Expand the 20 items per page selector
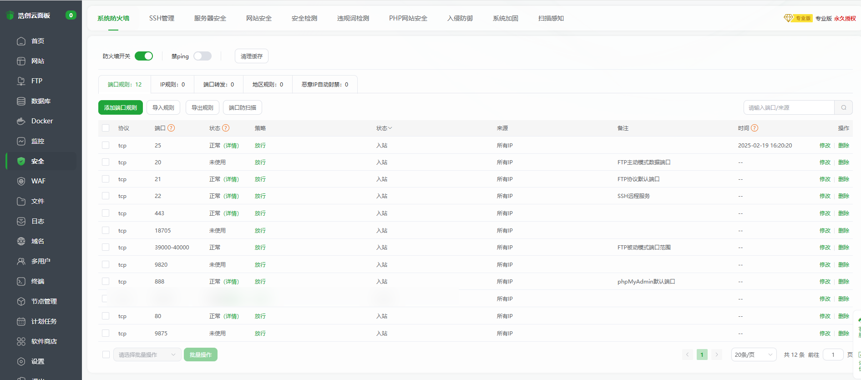 point(753,355)
